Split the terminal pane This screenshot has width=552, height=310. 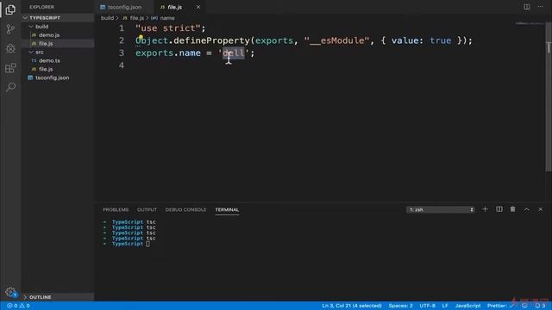(x=499, y=209)
